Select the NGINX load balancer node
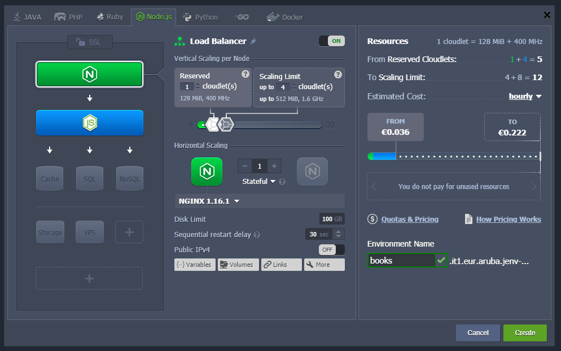Screen dimensions: 561x351 [x=89, y=74]
